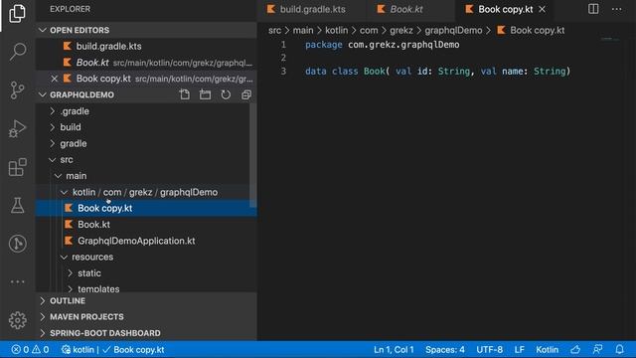Expand the static folder

point(146,273)
